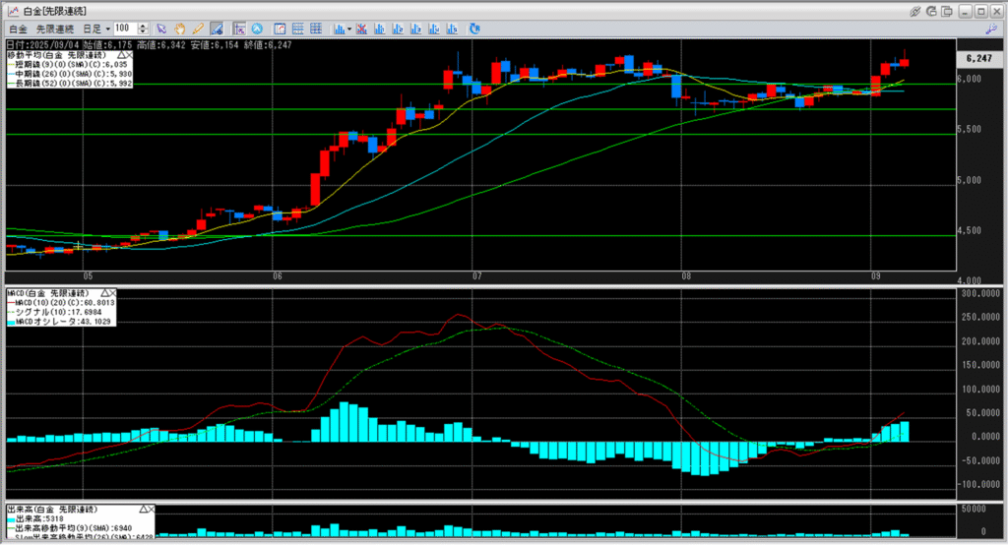
Task: Close the 移動平均 indicator legend
Action: [x=129, y=55]
